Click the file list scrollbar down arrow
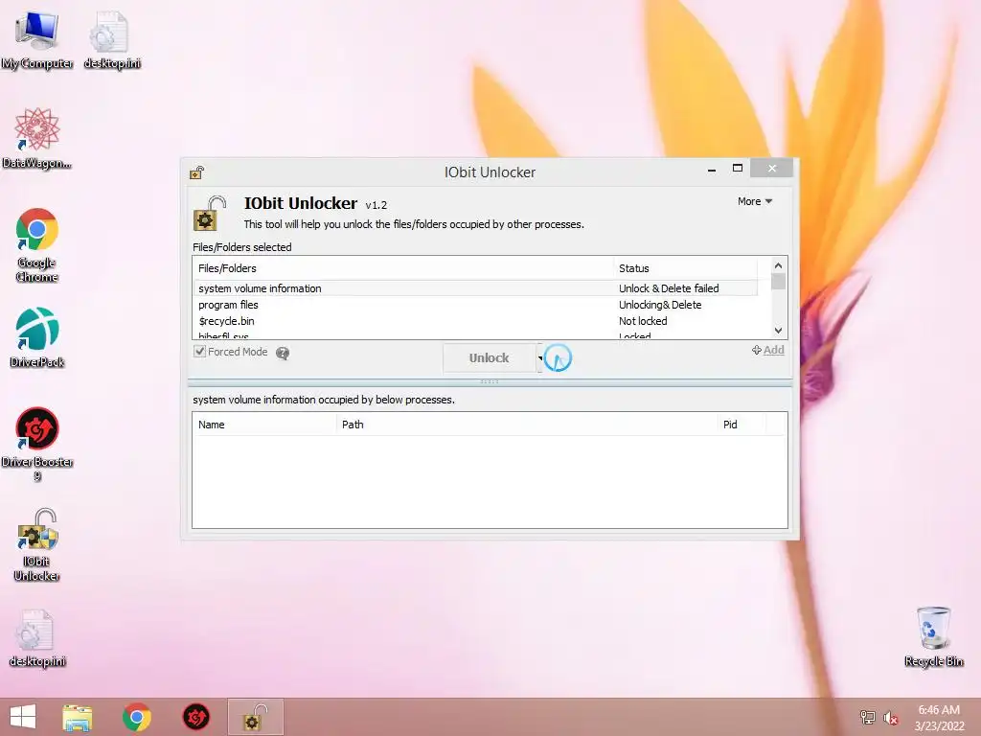Screen dimensions: 981x736 point(778,331)
